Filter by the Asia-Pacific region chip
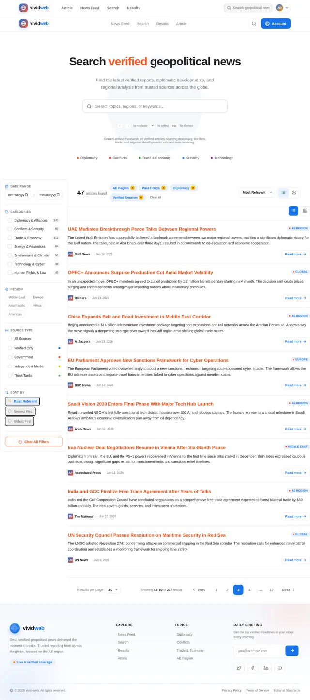This screenshot has height=700, width=310. point(17,306)
